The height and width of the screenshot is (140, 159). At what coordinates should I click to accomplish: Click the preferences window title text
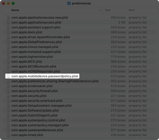coord(81,3)
